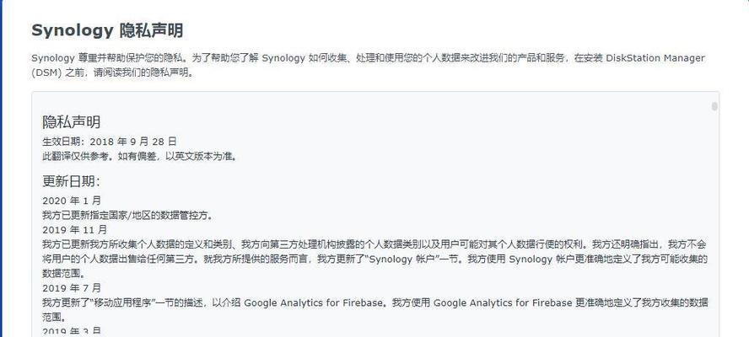Viewport: 749px width, 337px height.
Task: Select the 生效日期 2018 年 9 月 28 日 line
Action: tap(110, 142)
